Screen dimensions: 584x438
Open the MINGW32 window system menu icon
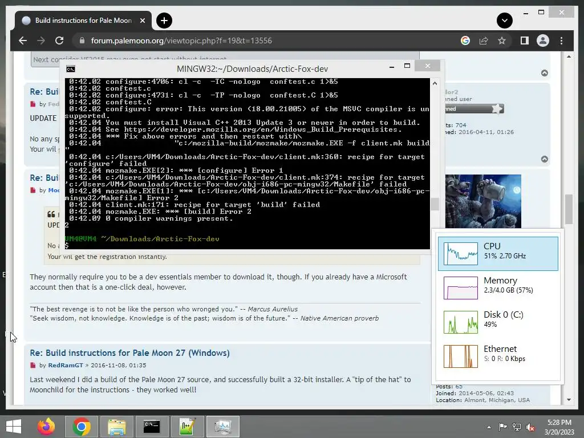[x=70, y=69]
